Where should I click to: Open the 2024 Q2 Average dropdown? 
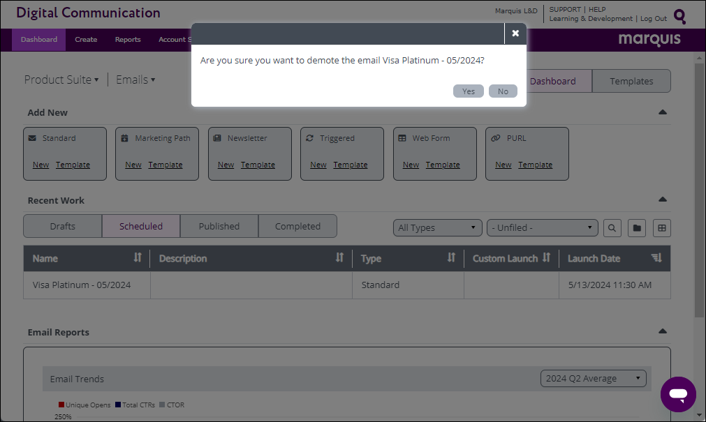pyautogui.click(x=593, y=378)
